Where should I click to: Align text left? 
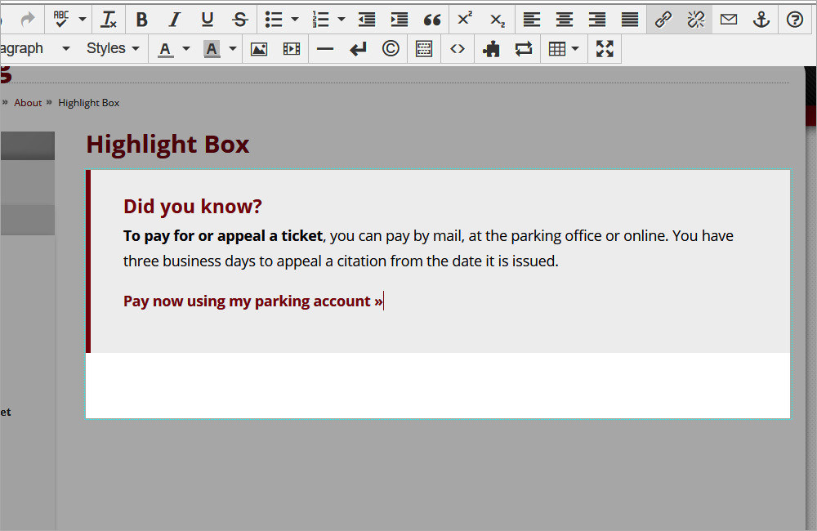pyautogui.click(x=532, y=20)
